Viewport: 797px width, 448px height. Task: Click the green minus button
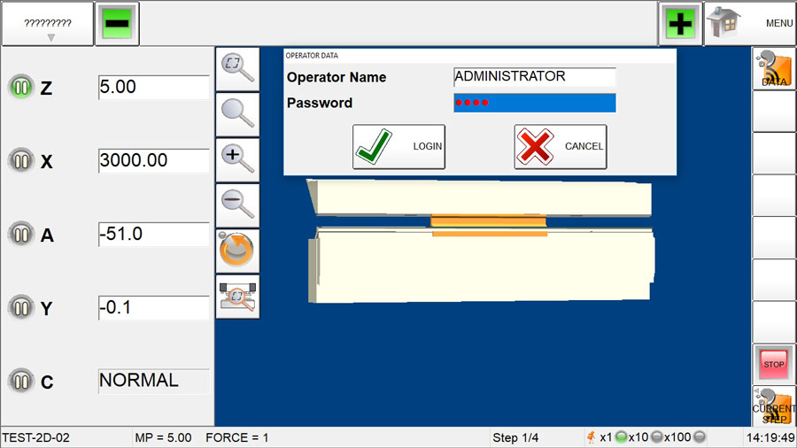click(x=117, y=23)
